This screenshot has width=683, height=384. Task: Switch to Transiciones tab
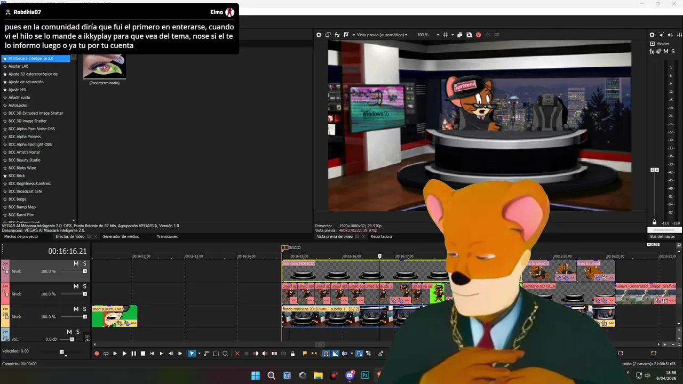point(168,236)
